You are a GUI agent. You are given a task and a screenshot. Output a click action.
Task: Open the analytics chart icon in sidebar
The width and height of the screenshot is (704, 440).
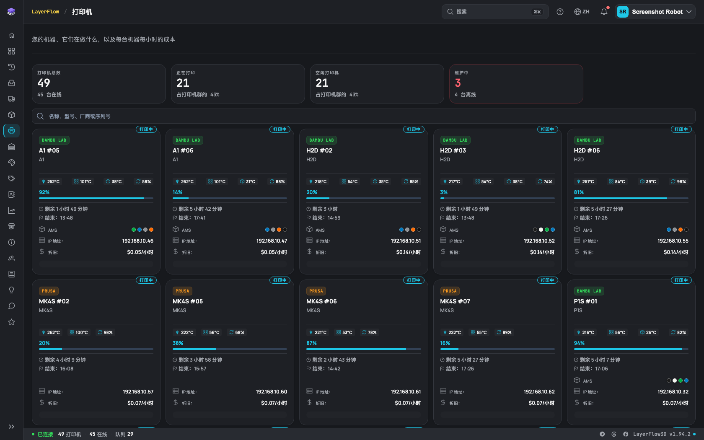[x=11, y=210]
